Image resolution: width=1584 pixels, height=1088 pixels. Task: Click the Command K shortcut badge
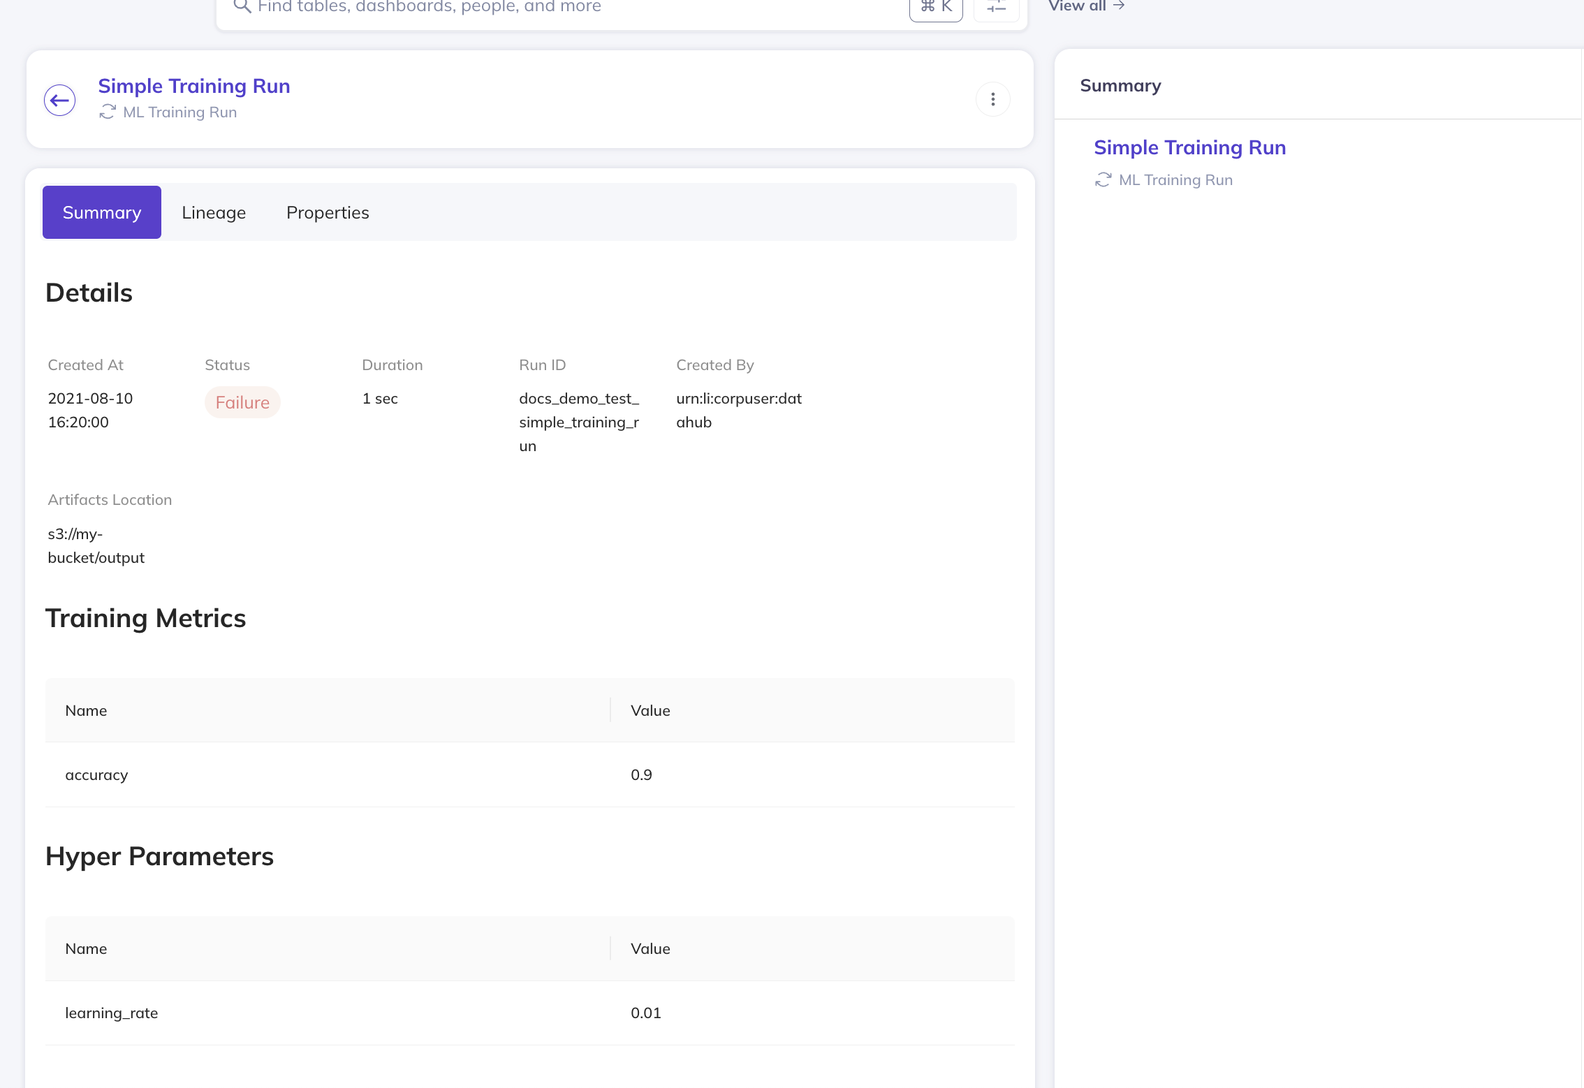(x=936, y=7)
